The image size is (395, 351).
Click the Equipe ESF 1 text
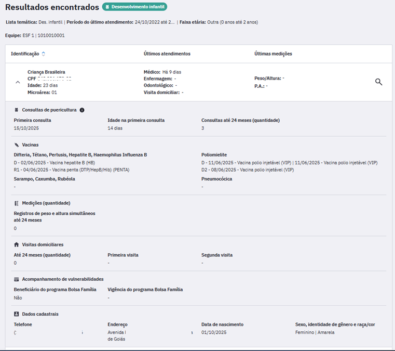35,35
